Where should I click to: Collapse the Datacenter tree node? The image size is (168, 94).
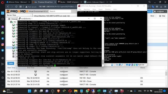[x=7, y=19]
